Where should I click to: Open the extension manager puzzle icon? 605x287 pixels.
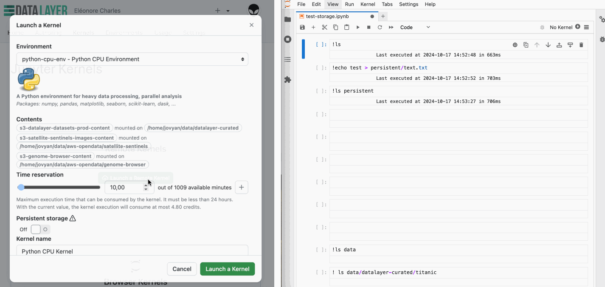tap(288, 79)
